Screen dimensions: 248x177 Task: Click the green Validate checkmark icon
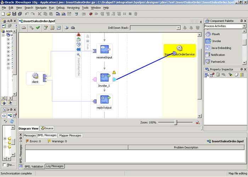pos(38,28)
